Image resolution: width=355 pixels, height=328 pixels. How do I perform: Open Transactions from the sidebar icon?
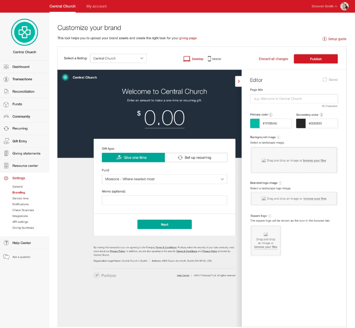point(6,79)
